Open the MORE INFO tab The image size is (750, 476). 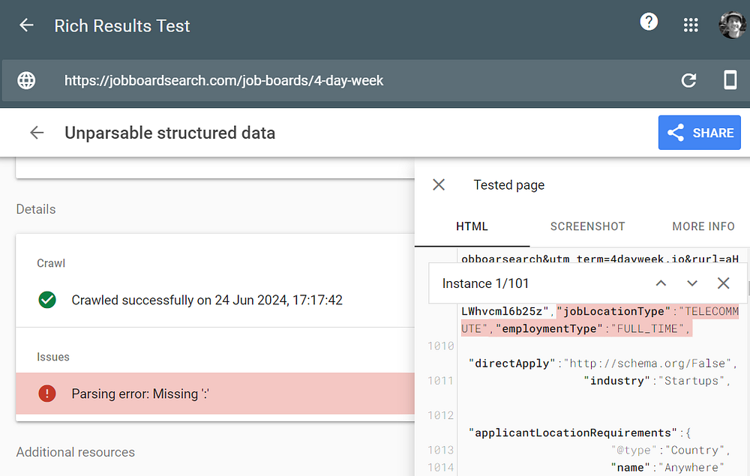703,226
